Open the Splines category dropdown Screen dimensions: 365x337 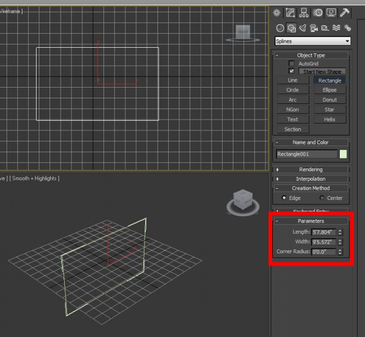313,41
